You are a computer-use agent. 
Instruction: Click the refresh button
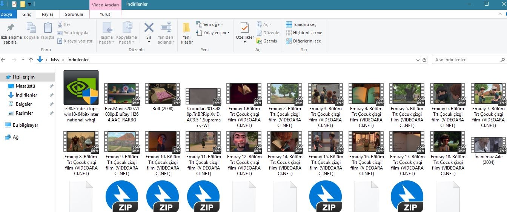(x=424, y=60)
